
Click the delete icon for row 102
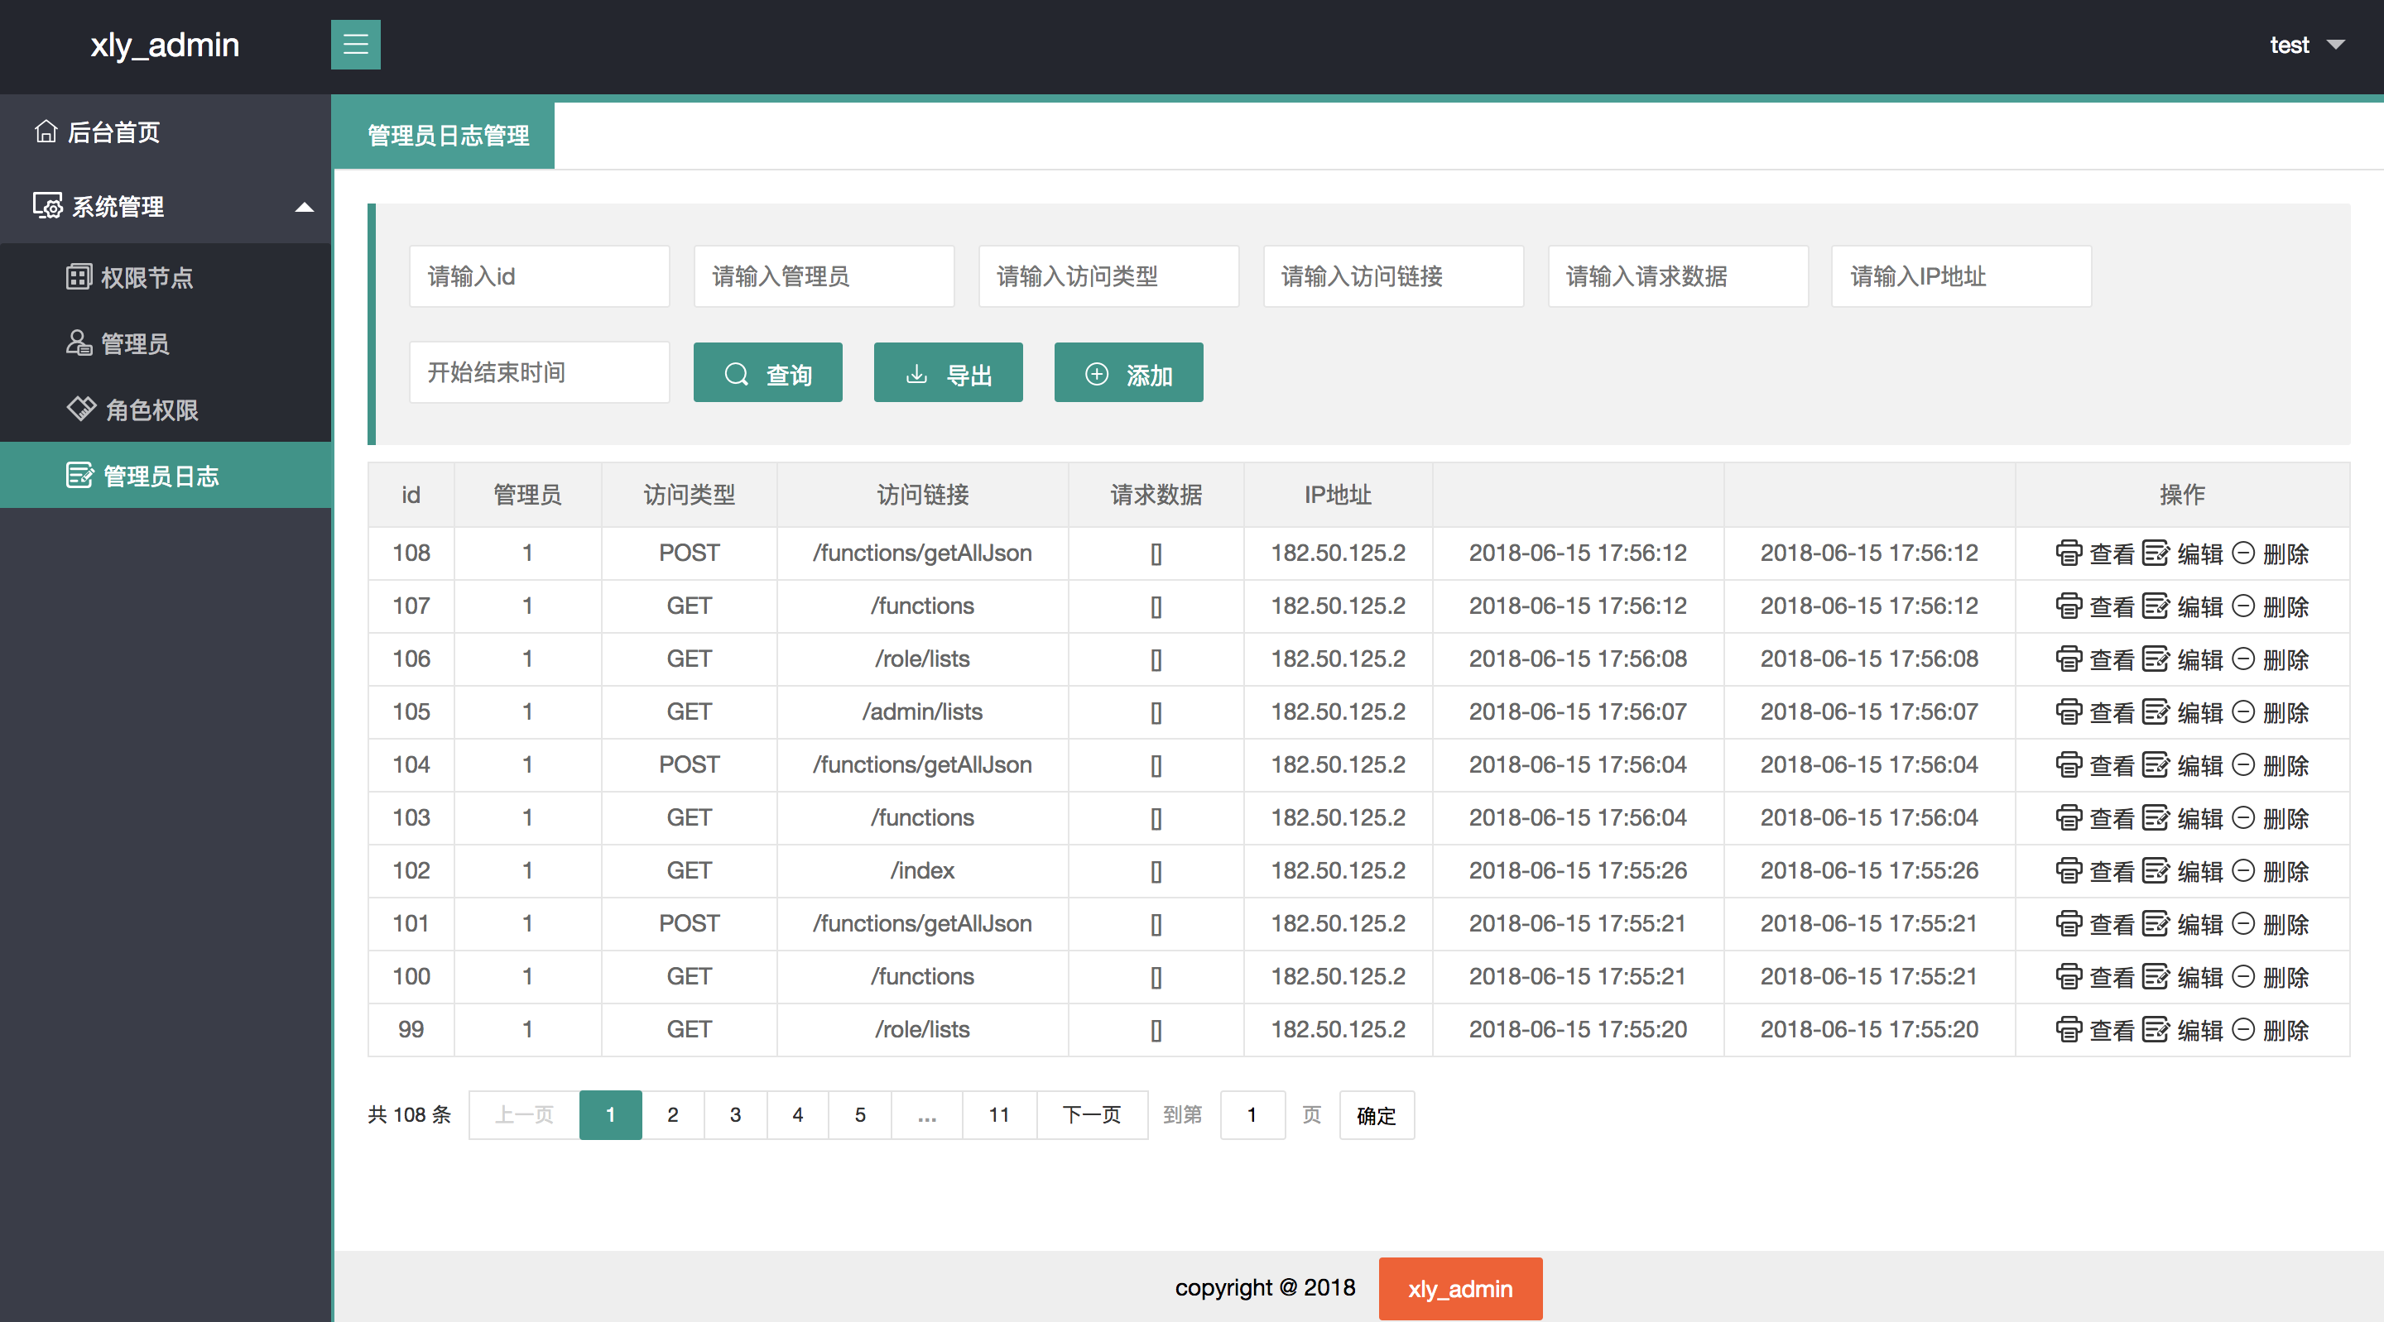[x=2243, y=870]
